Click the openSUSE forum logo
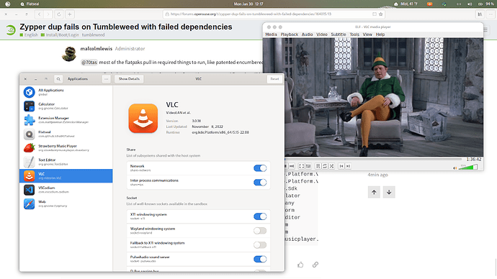The height and width of the screenshot is (279, 497). point(11,30)
